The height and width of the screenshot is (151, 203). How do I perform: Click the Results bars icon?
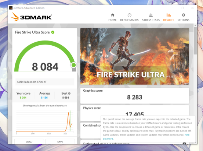click(x=168, y=15)
